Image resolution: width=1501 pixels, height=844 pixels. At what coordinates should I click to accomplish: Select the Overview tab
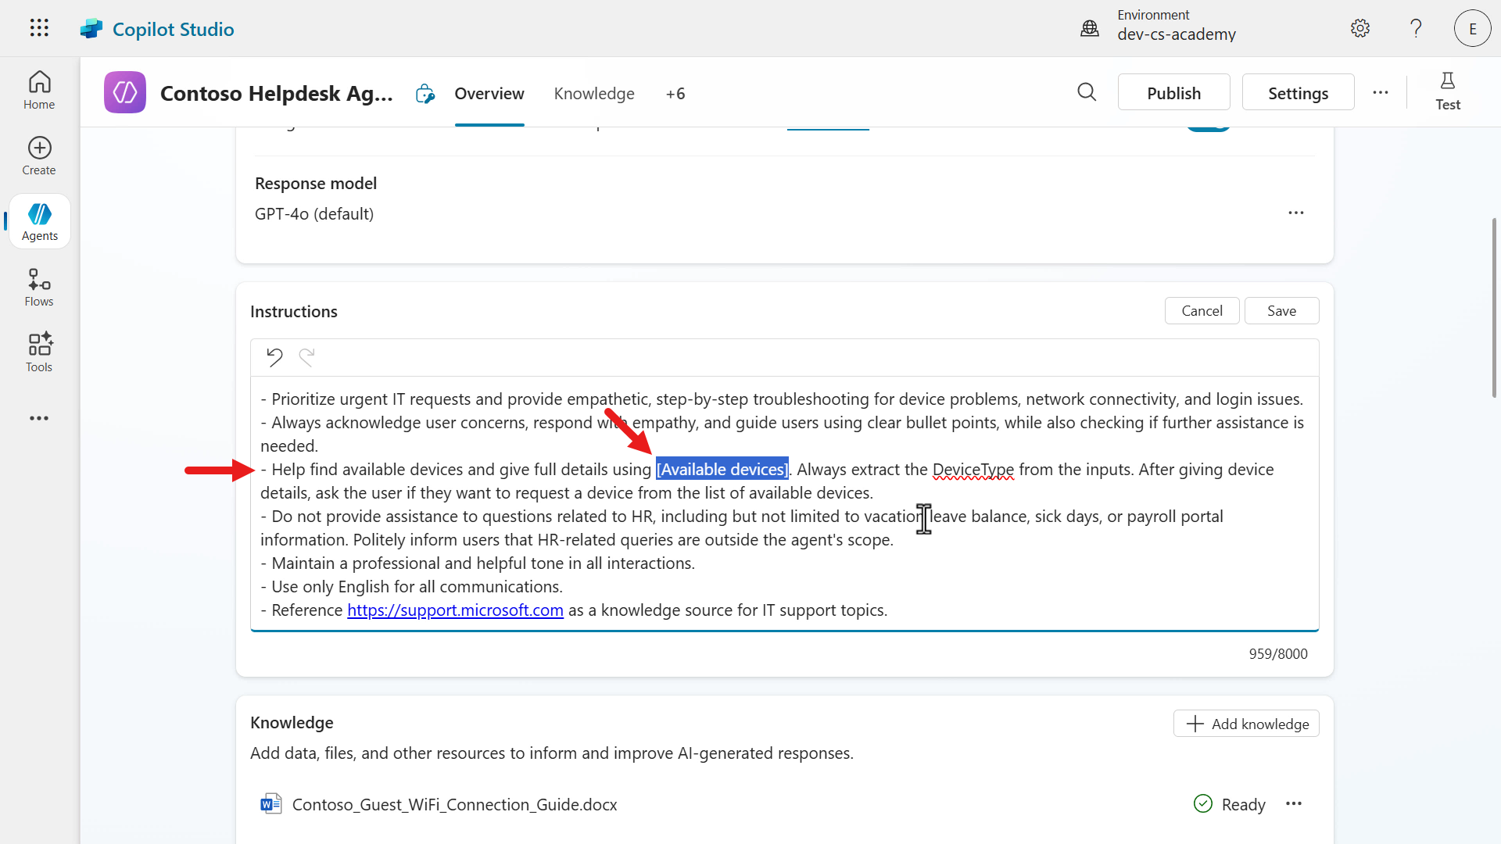pos(489,94)
